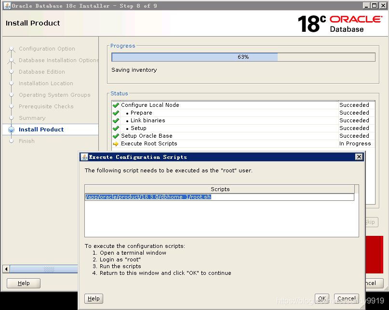Minimize the Oracle installer window
This screenshot has height=310, width=389.
[x=366, y=6]
